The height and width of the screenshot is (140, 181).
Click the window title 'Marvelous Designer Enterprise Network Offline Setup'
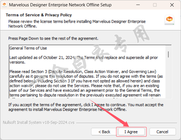pyautogui.click(x=60, y=5)
